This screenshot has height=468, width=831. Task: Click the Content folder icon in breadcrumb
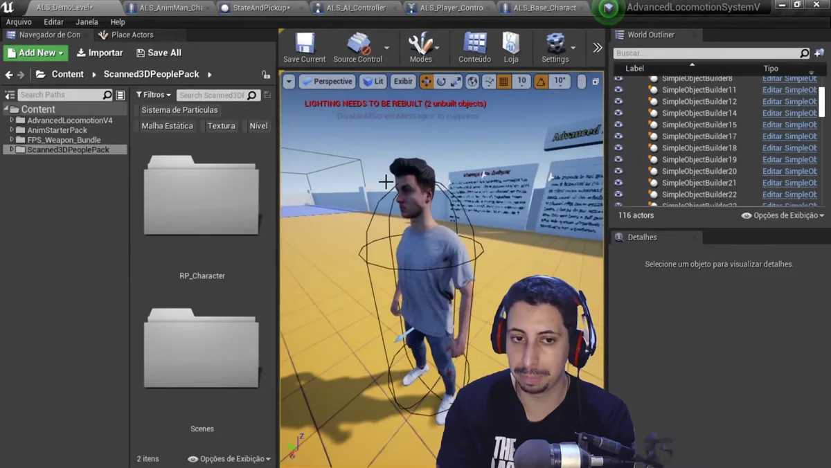[41, 74]
